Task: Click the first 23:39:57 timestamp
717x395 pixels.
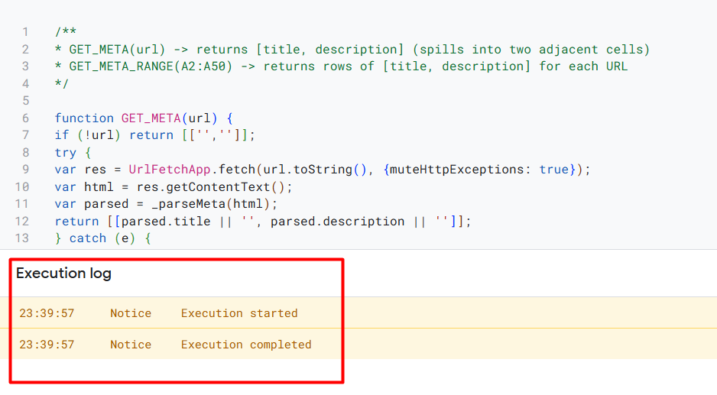Action: [47, 313]
